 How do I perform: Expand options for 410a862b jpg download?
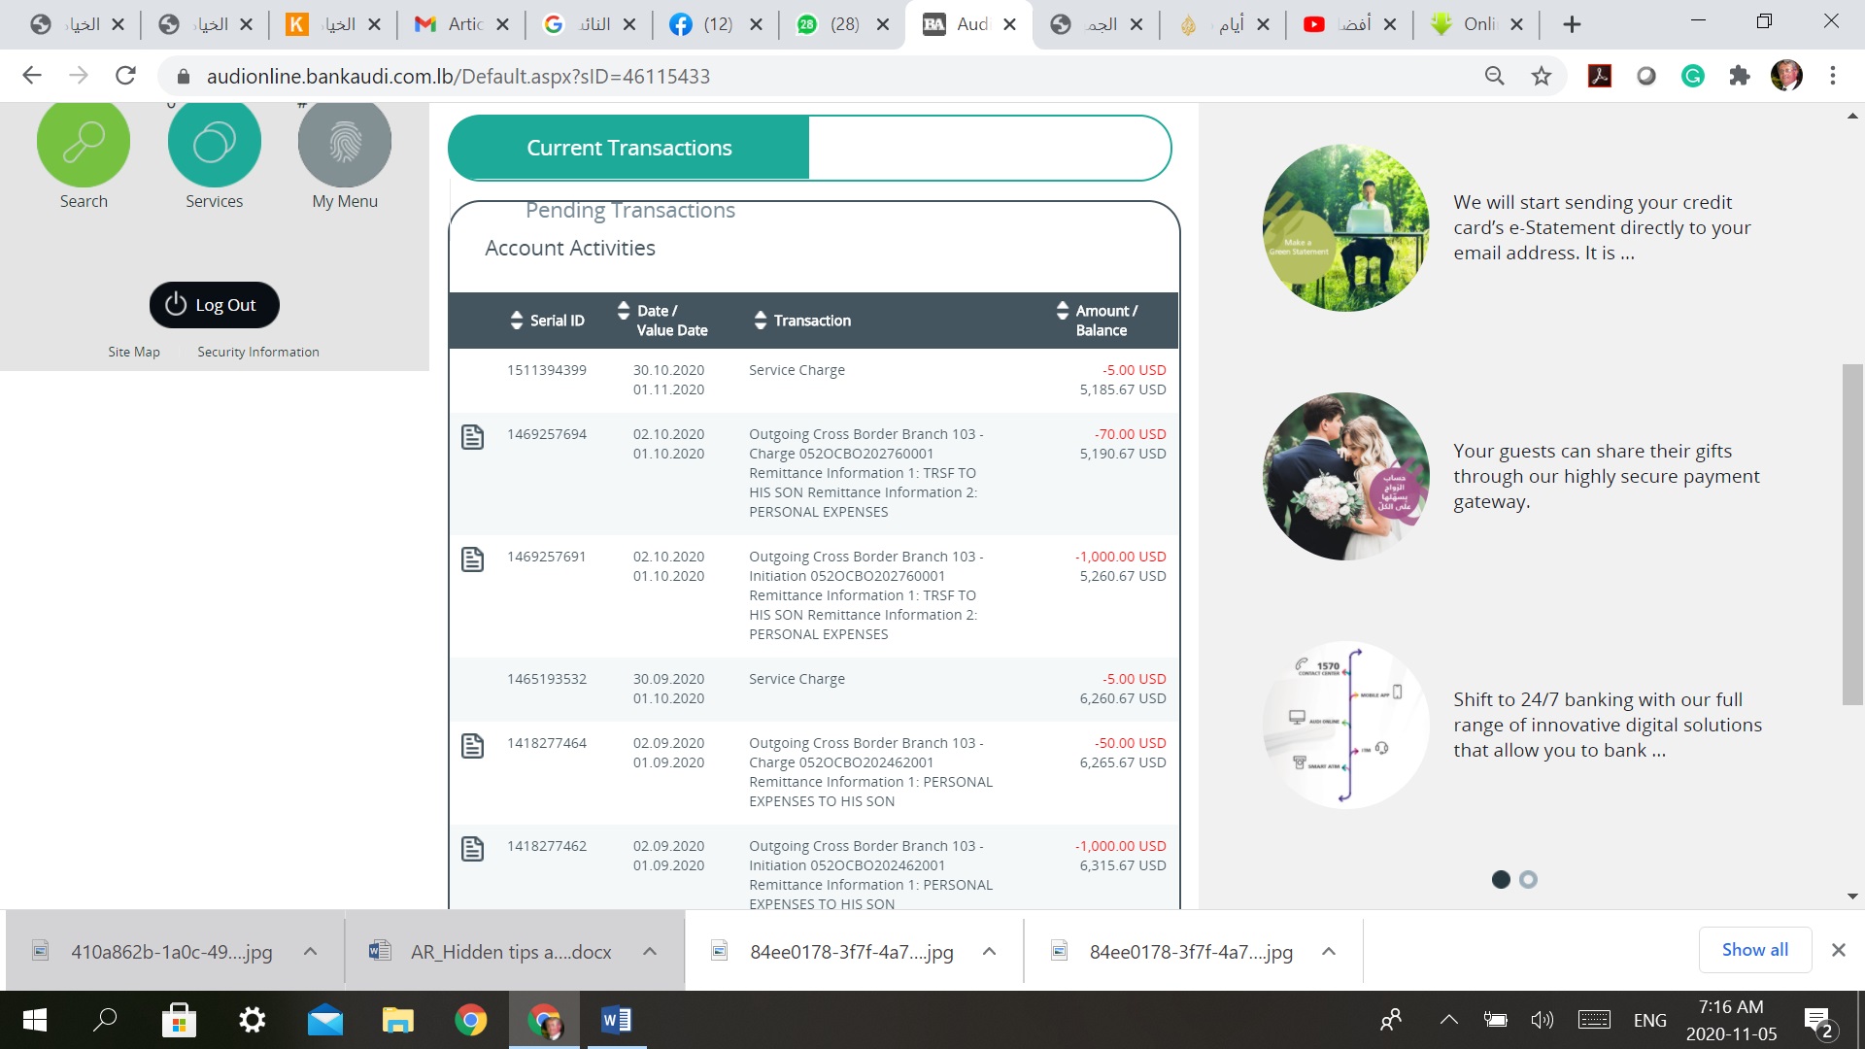(x=310, y=952)
